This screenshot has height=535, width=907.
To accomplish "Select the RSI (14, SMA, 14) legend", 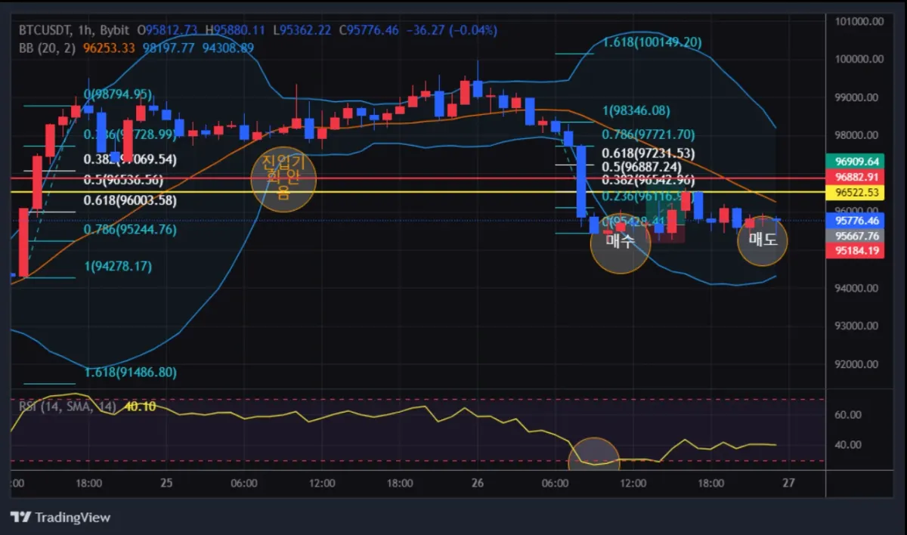I will [68, 407].
